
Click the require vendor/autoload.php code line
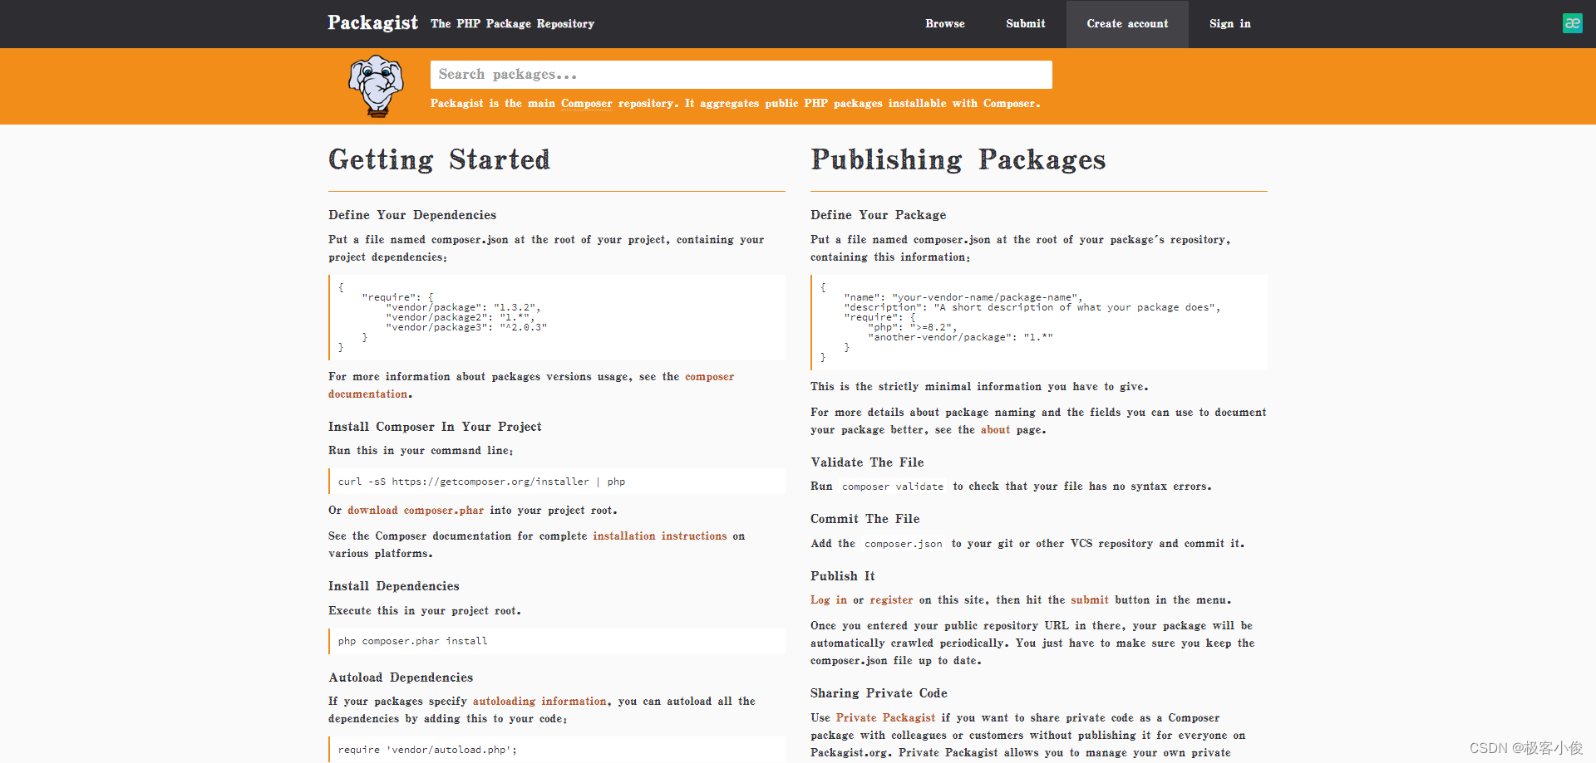(x=557, y=750)
